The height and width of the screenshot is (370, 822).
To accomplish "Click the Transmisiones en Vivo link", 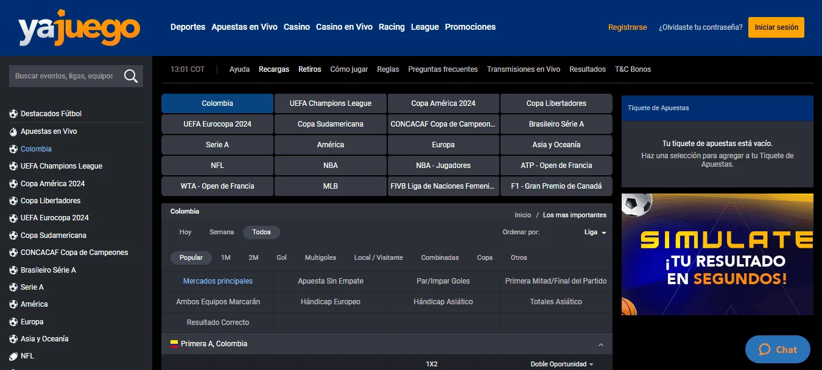I will pos(524,69).
